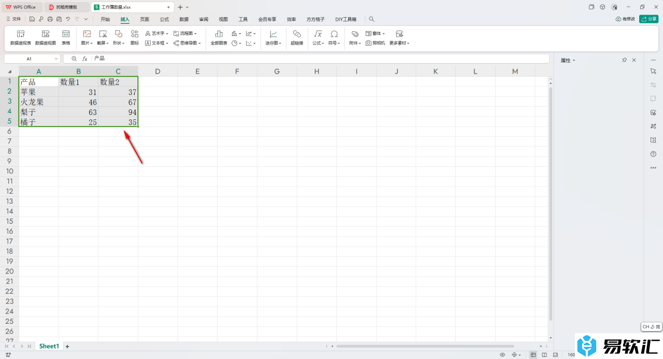Viewport: 663px width, 359px height.
Task: Click the formula bar input showing 产品
Action: (x=320, y=59)
